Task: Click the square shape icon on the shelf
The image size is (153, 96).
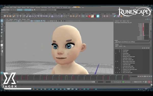Action: [56, 16]
